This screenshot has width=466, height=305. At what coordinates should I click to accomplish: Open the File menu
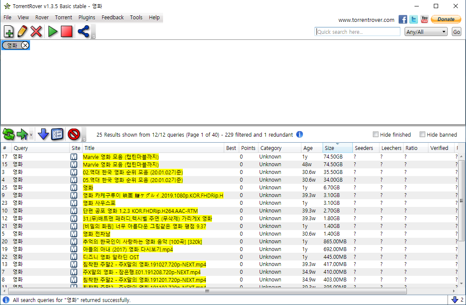(7, 18)
